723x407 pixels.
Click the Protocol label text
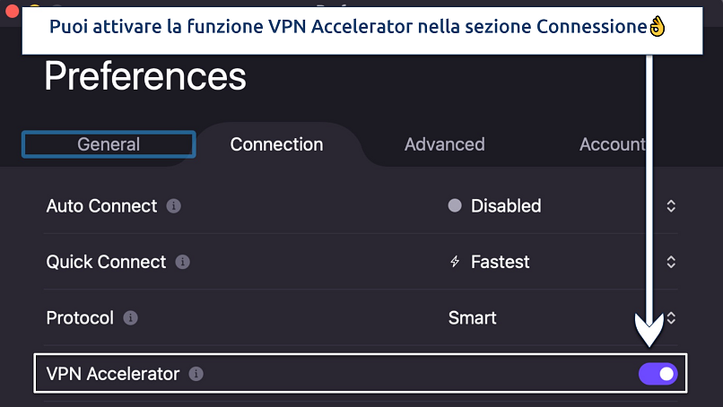(x=80, y=318)
